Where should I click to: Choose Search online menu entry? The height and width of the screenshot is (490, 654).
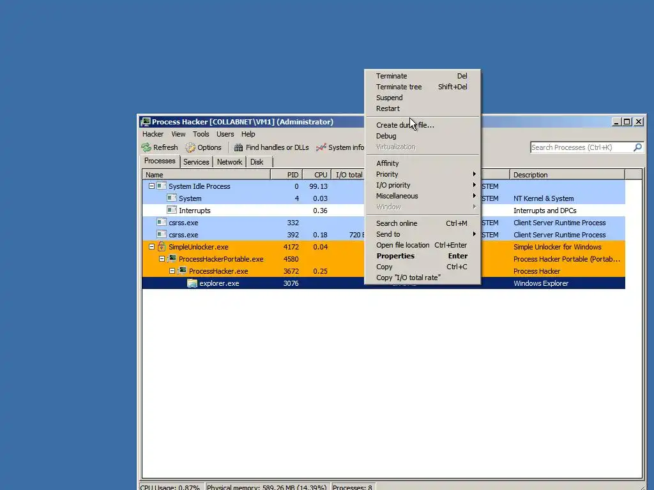(423, 223)
